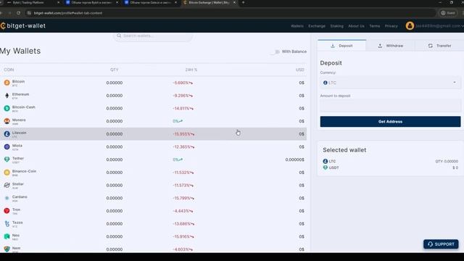Click the Tether coin icon
464x261 pixels.
(x=7, y=159)
